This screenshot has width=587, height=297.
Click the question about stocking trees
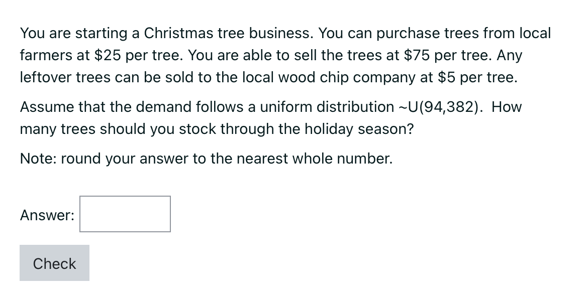216,129
